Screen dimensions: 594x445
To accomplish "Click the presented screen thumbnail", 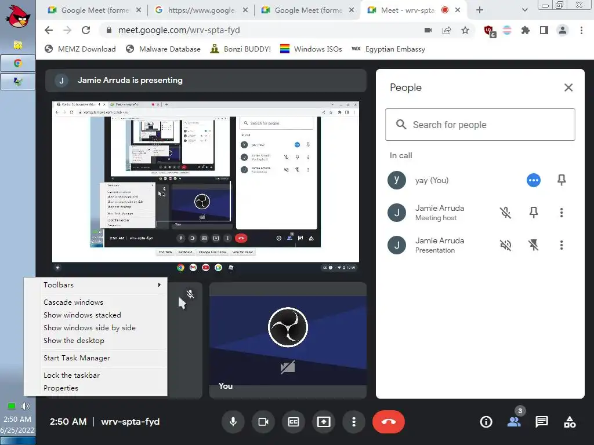I will click(205, 187).
